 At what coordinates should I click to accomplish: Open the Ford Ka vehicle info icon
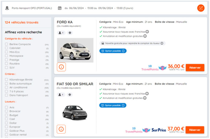(x=61, y=67)
